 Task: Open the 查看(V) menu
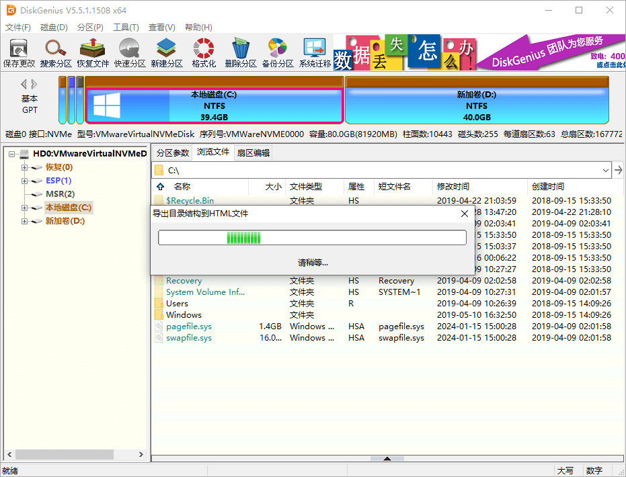point(161,27)
